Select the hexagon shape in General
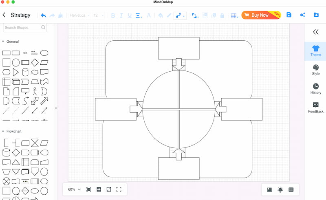Screen dimensions: 326x200 coord(6,72)
